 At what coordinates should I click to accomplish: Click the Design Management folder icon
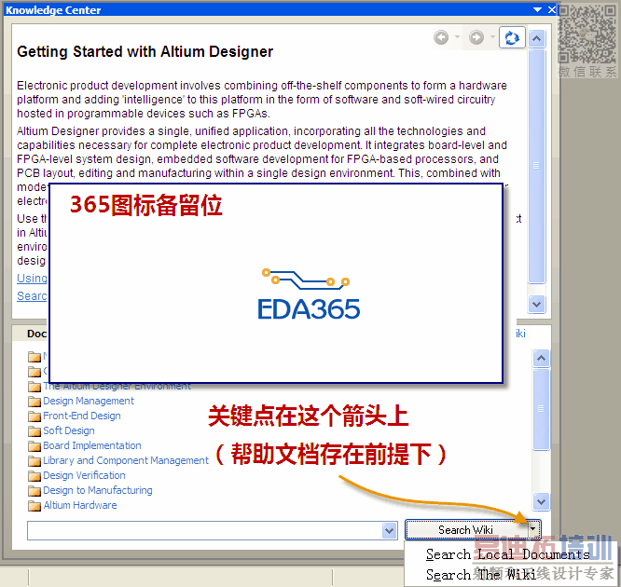34,402
